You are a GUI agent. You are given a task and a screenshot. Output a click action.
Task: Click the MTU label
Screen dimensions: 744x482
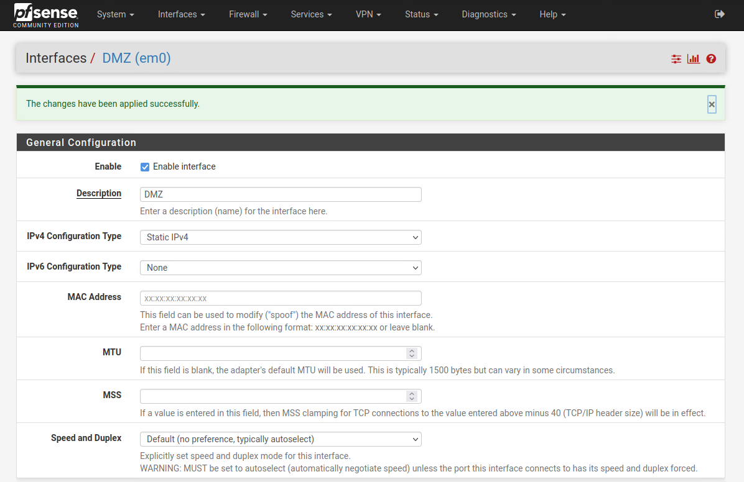(112, 352)
